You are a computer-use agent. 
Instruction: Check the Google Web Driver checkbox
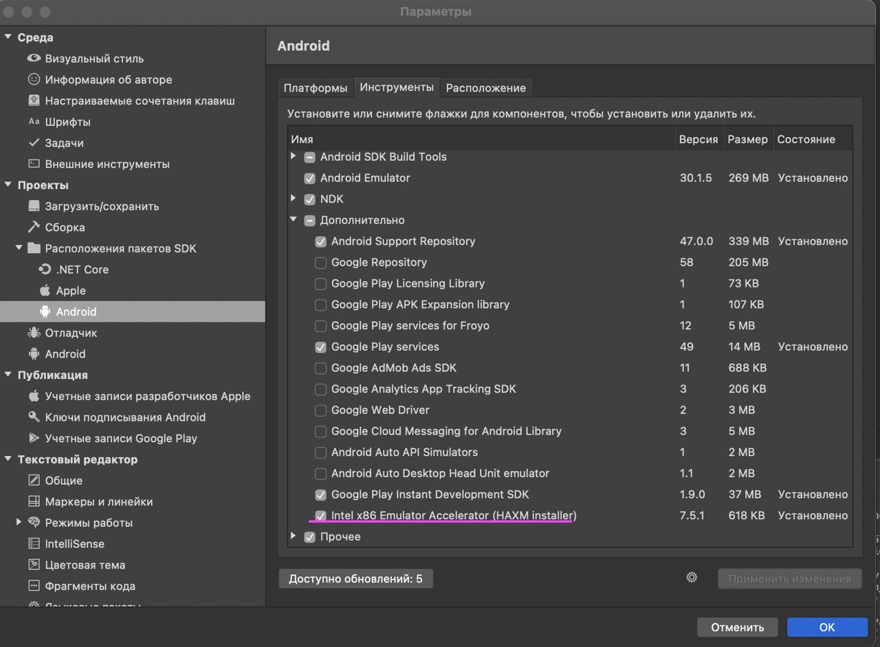[320, 410]
